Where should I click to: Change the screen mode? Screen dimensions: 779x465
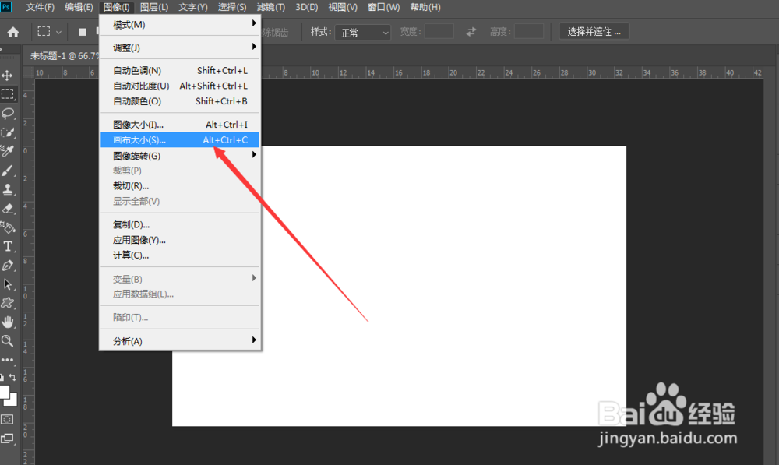(x=8, y=439)
